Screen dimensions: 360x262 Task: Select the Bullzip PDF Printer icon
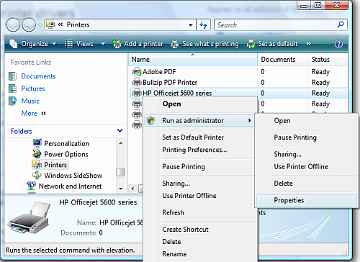point(137,82)
